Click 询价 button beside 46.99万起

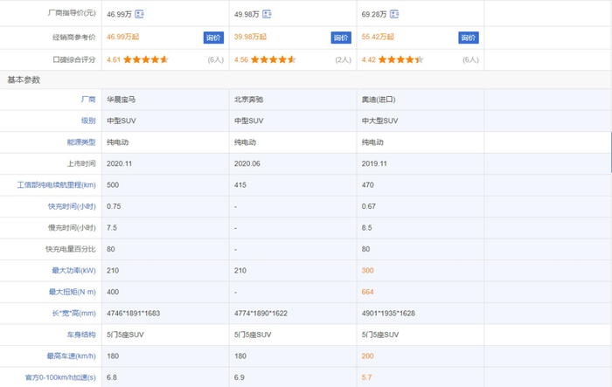213,38
